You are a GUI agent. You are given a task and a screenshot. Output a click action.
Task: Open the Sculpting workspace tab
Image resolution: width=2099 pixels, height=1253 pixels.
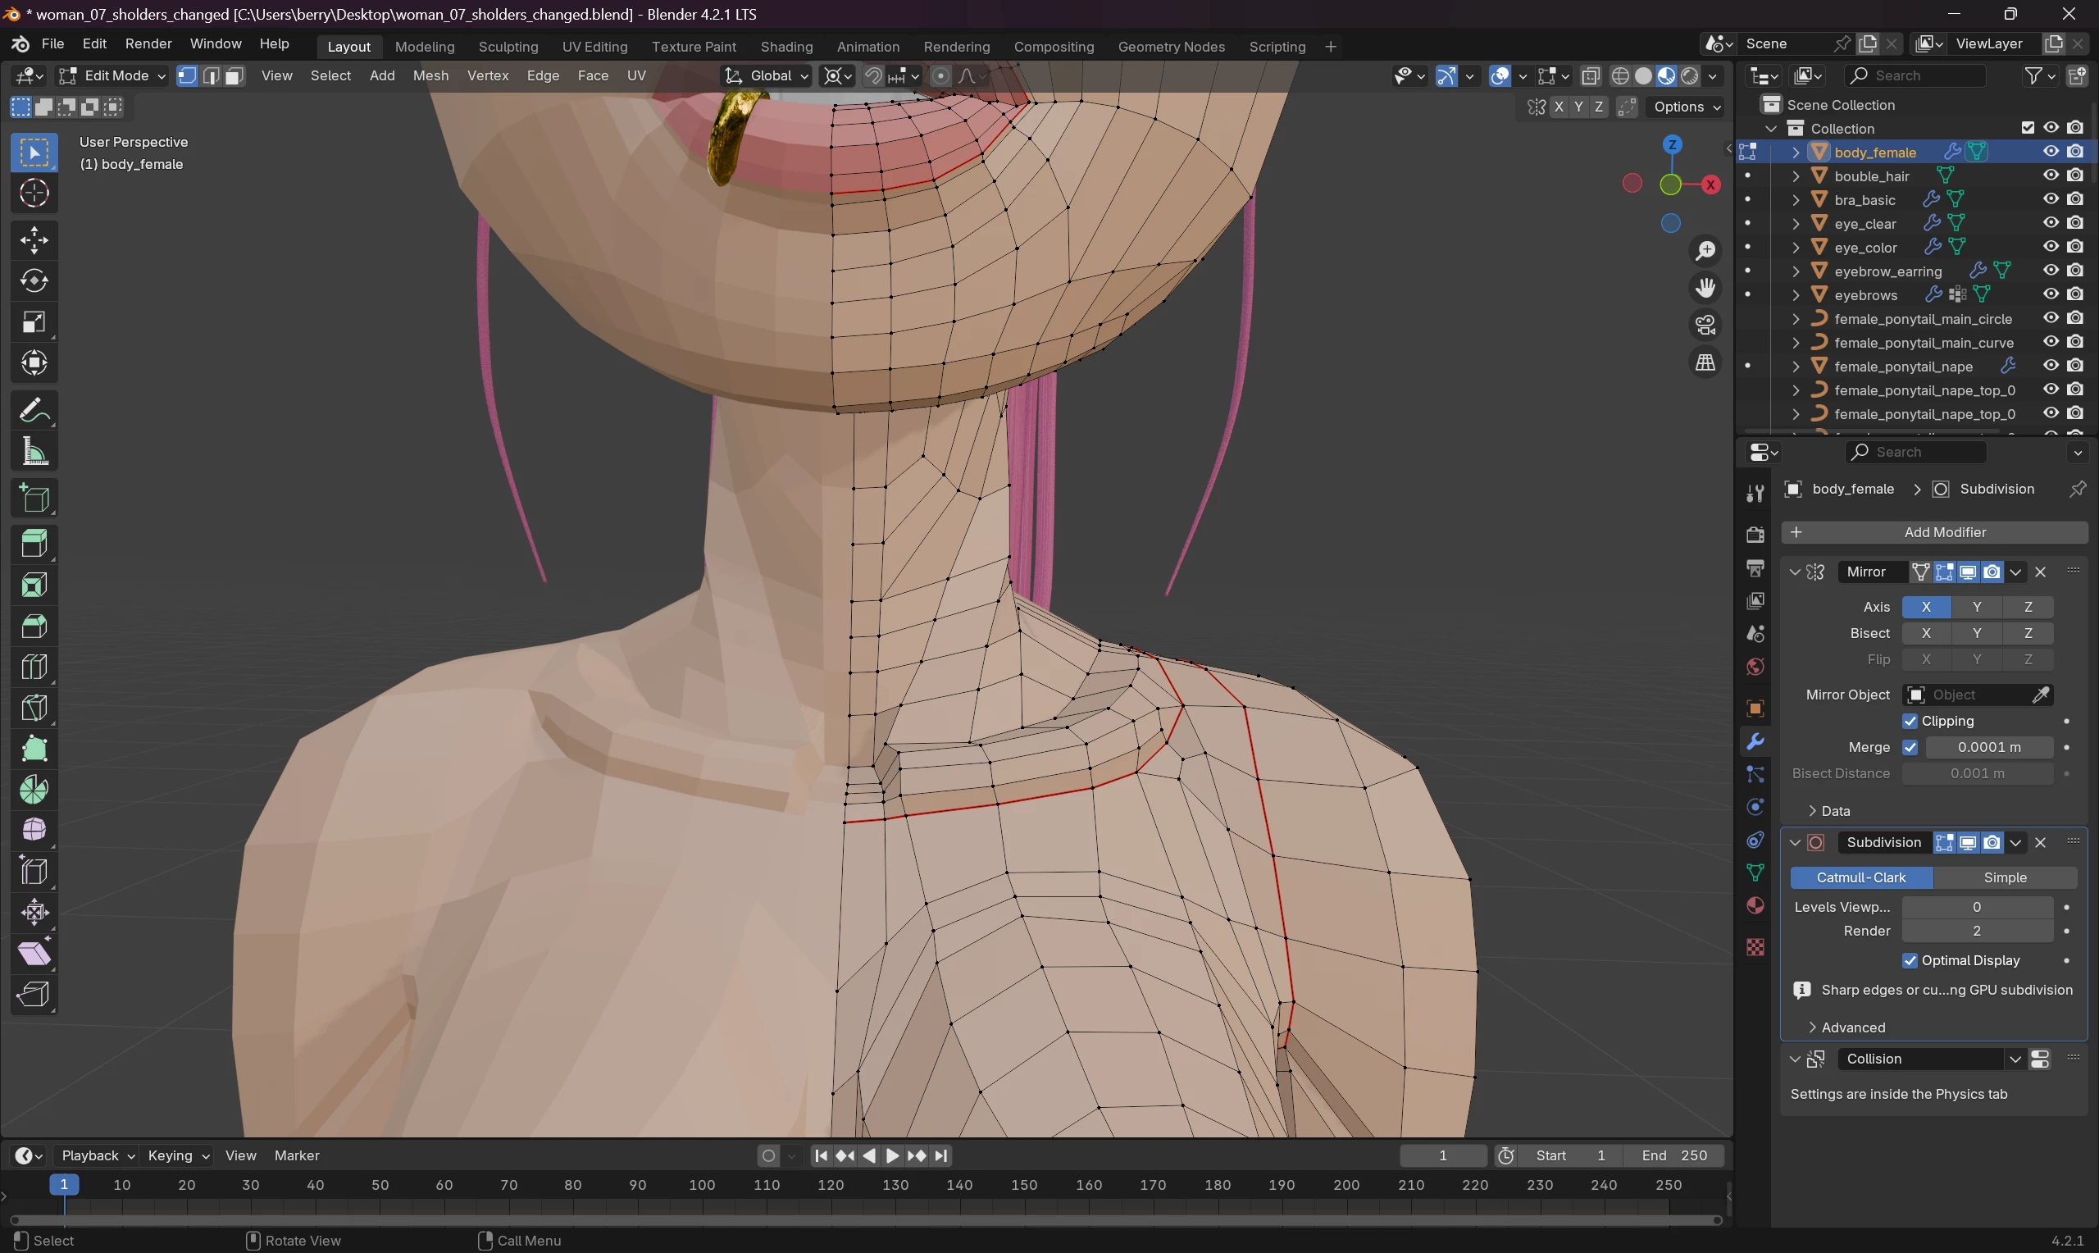pos(508,47)
